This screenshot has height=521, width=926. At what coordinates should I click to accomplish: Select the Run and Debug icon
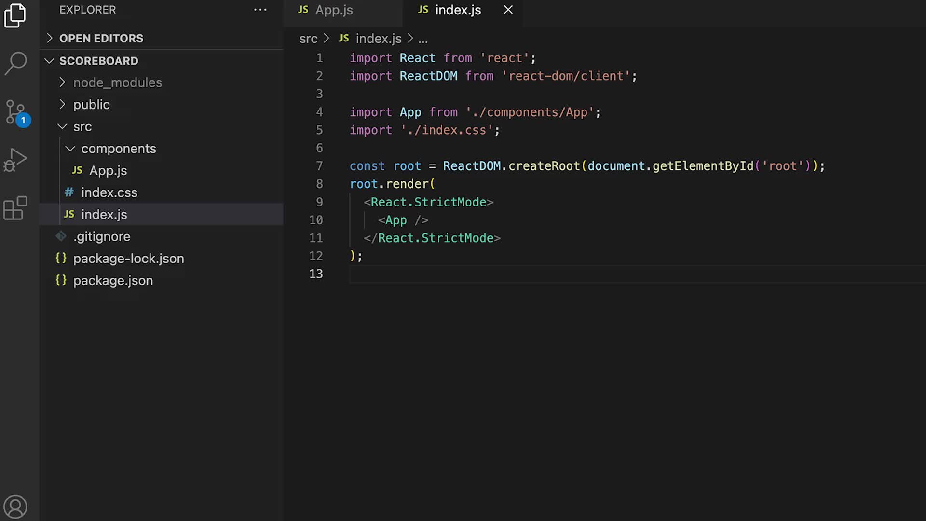[16, 160]
